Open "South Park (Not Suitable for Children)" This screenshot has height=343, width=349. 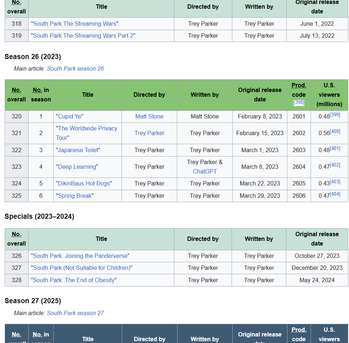[82, 268]
